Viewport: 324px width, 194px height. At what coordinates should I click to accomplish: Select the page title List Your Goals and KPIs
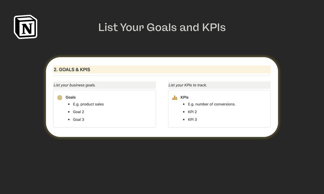pyautogui.click(x=162, y=27)
